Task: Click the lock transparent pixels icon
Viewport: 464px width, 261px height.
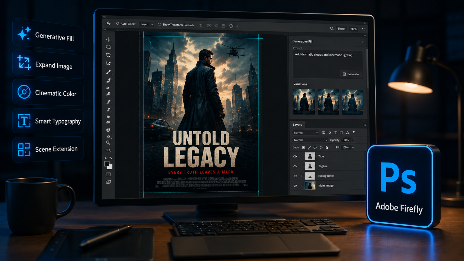Action: [303, 147]
